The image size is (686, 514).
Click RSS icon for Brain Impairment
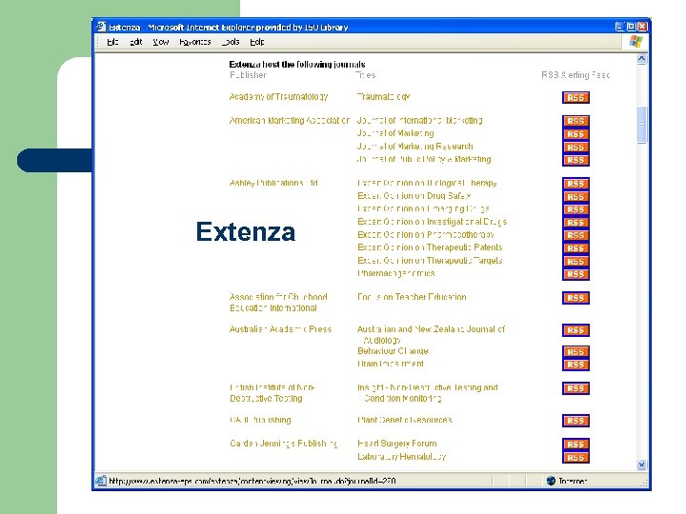(x=575, y=365)
